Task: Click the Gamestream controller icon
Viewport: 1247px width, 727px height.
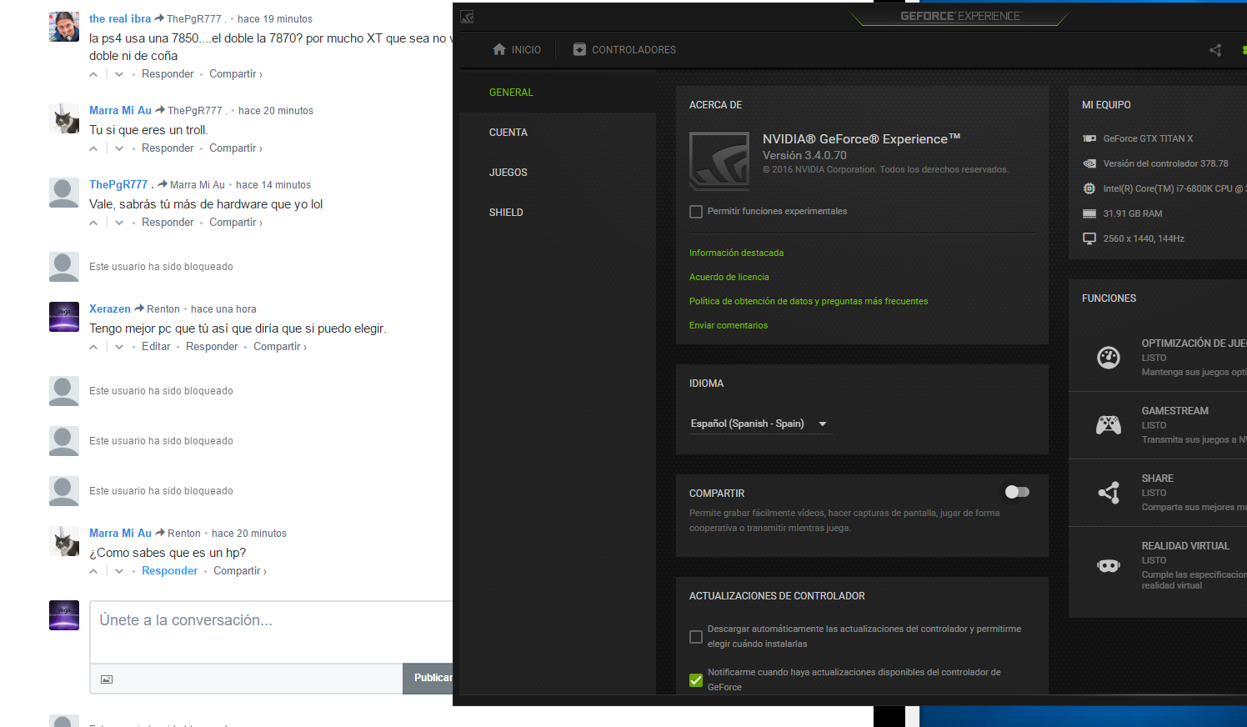Action: pyautogui.click(x=1109, y=425)
